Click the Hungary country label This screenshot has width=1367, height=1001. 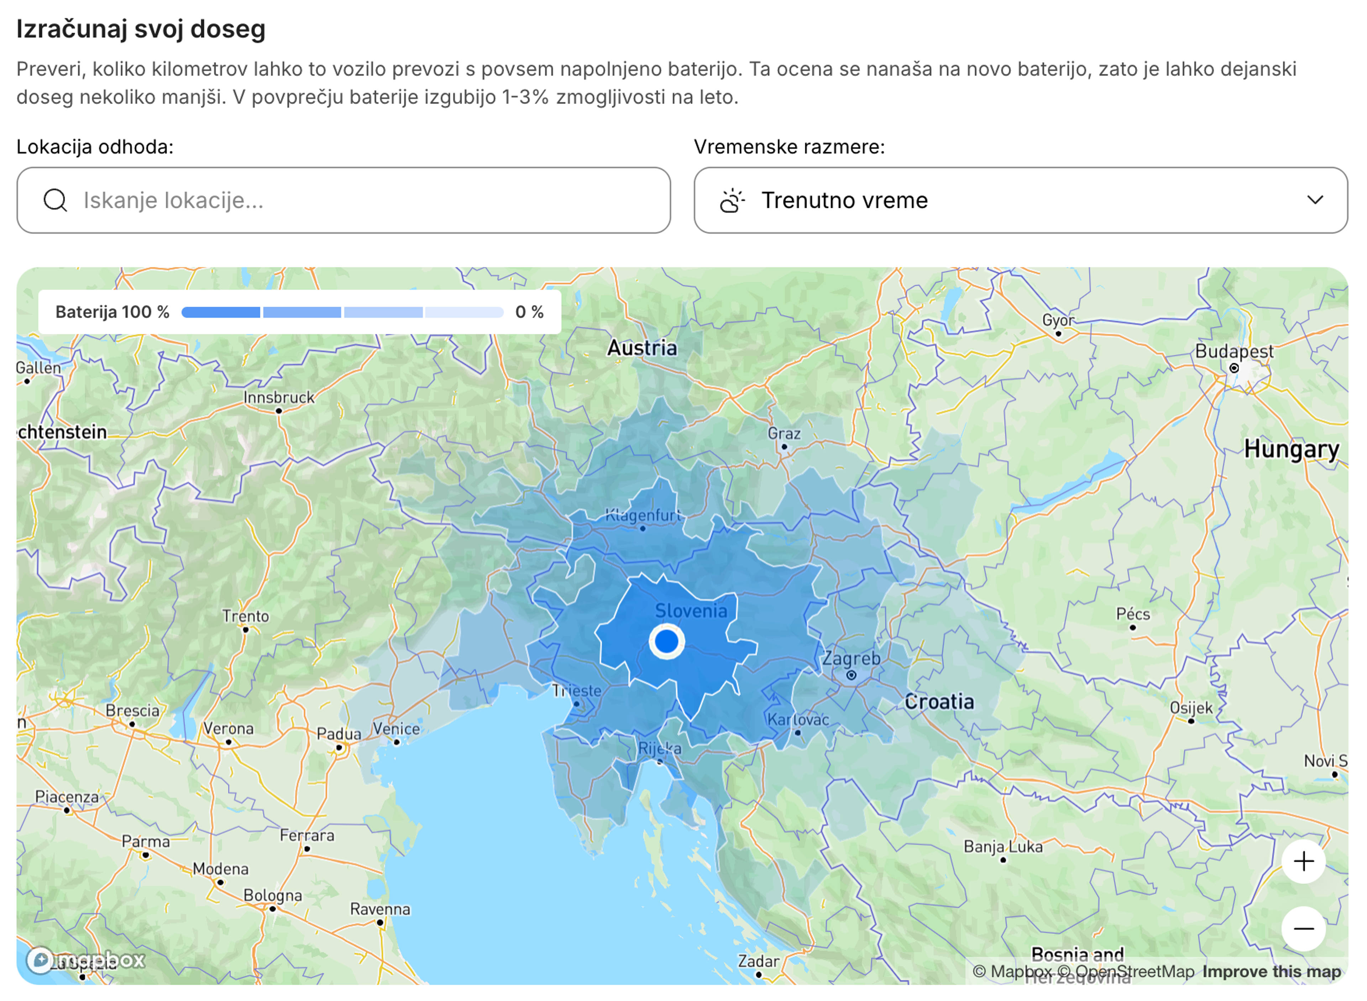point(1291,450)
